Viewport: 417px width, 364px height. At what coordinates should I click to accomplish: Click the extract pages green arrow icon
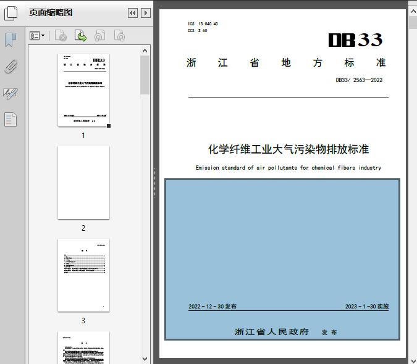click(x=80, y=36)
